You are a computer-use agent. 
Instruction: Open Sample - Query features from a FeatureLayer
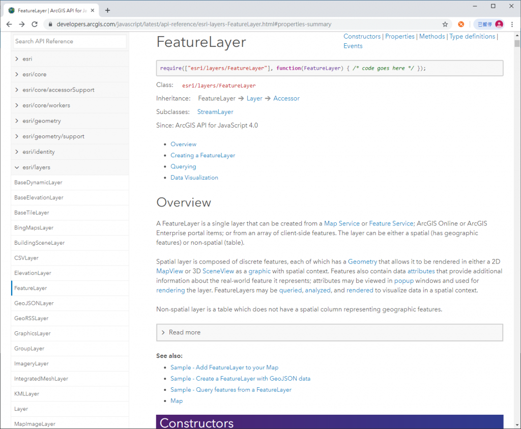[x=231, y=390]
